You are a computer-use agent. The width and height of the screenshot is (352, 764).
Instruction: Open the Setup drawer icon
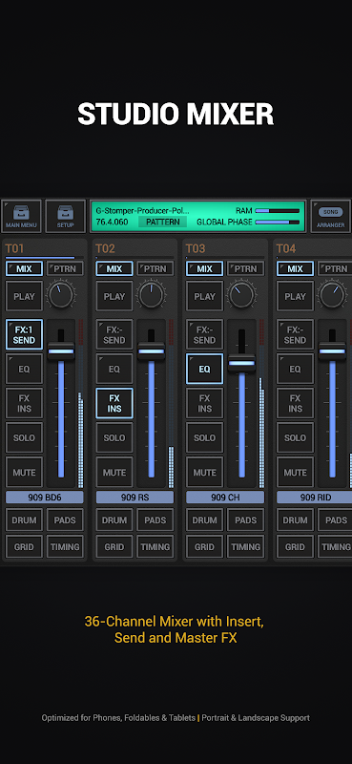pyautogui.click(x=65, y=217)
